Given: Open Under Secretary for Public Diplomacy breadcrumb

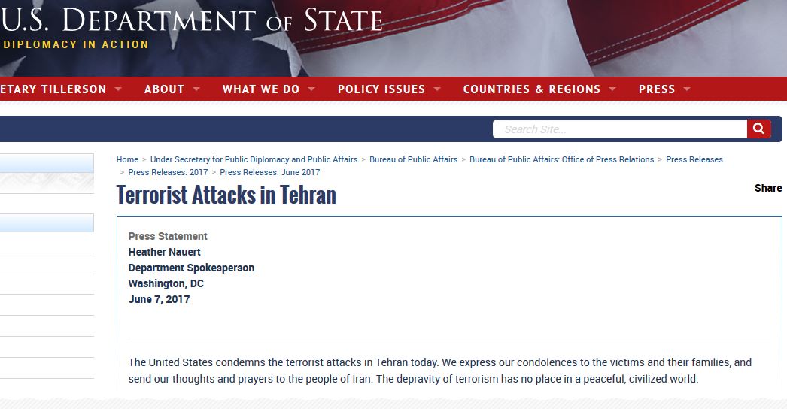Looking at the screenshot, I should coord(254,159).
